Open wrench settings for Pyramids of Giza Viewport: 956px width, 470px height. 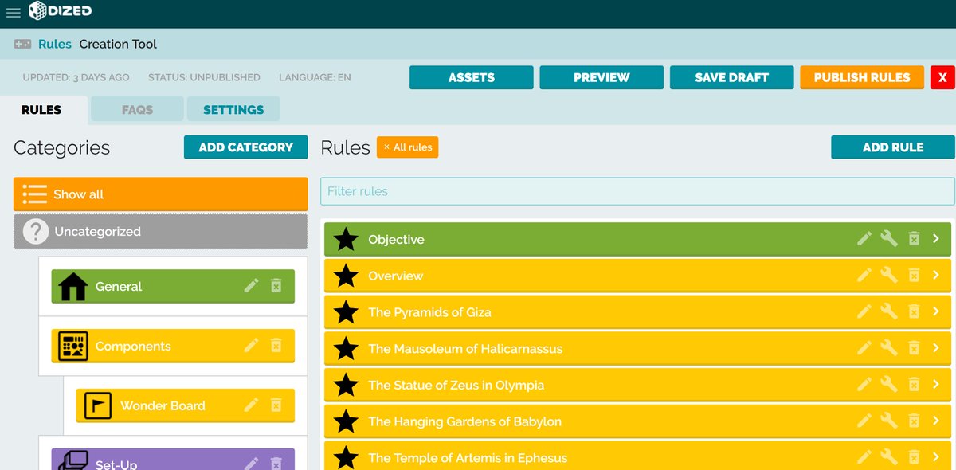click(x=889, y=311)
